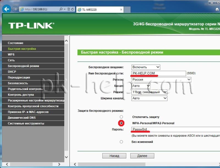This screenshot has height=168, width=220.
Task: Click the Пароль field containing Passw0rd
Action: [x=176, y=129]
